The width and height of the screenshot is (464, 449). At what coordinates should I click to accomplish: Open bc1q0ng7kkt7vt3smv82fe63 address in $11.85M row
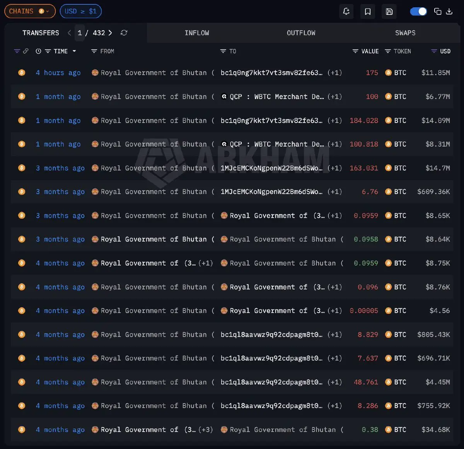(x=271, y=73)
